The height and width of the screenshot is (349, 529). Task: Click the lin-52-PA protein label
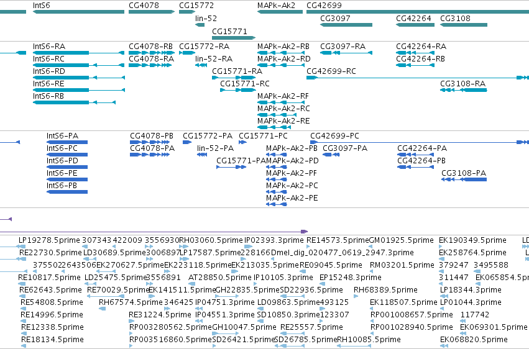(216, 148)
